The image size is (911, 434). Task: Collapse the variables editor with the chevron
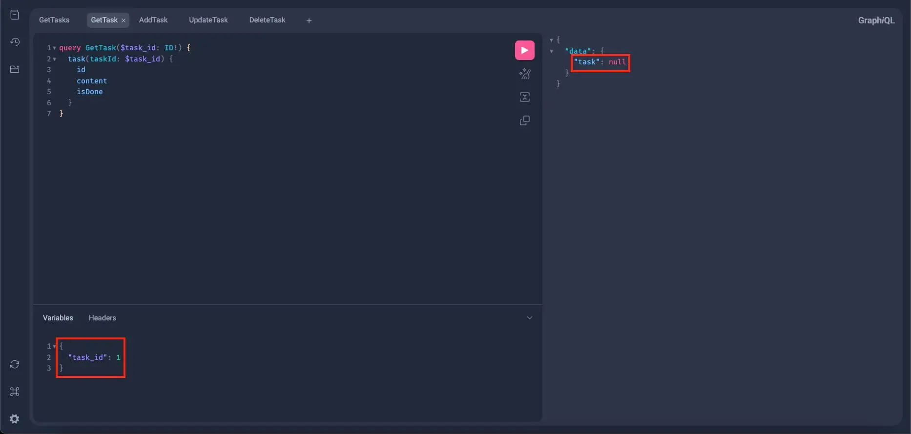point(529,318)
